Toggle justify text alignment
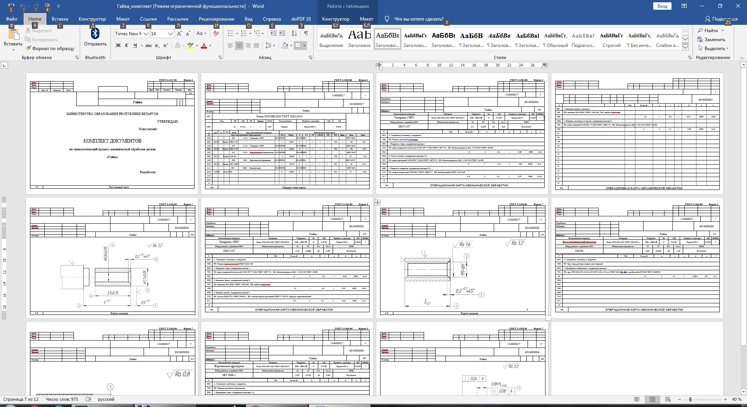This screenshot has height=407, width=747. [x=256, y=45]
